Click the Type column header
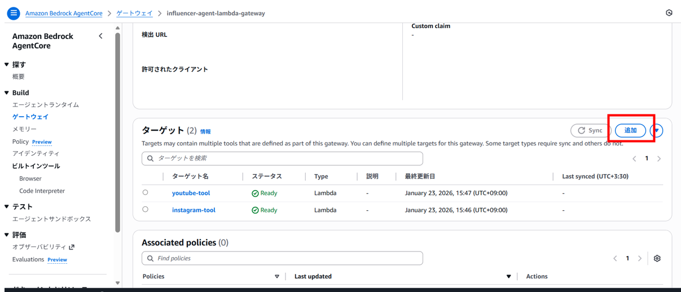The width and height of the screenshot is (681, 292). pos(321,176)
